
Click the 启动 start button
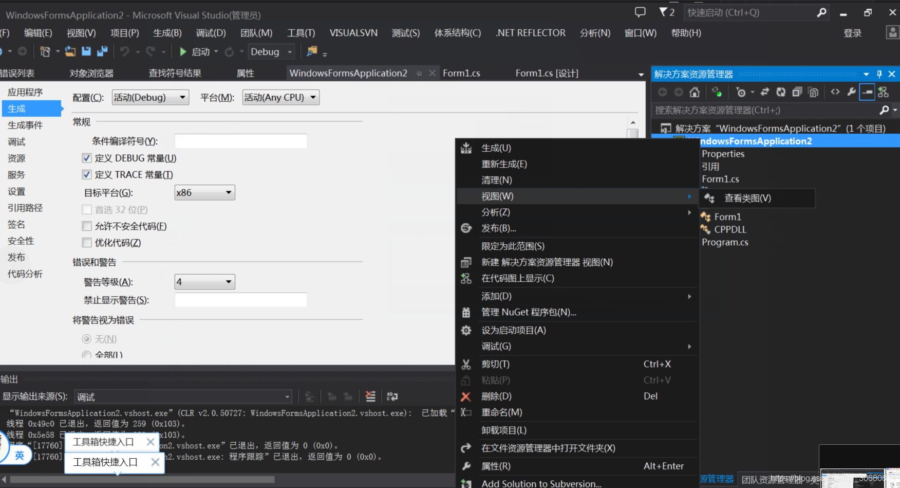click(195, 51)
